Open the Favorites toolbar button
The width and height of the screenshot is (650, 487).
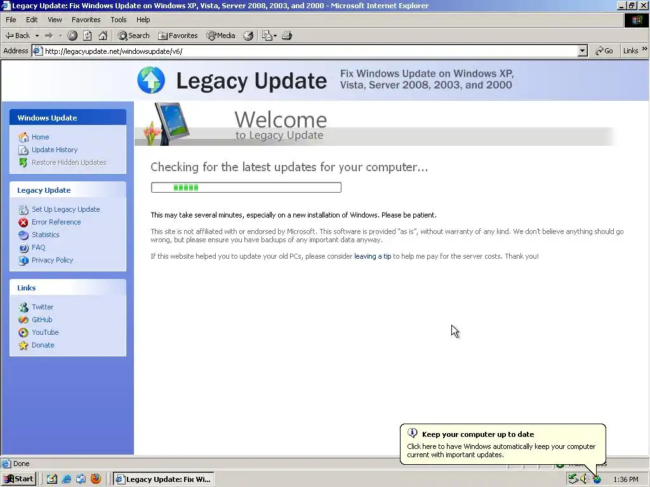pos(178,36)
